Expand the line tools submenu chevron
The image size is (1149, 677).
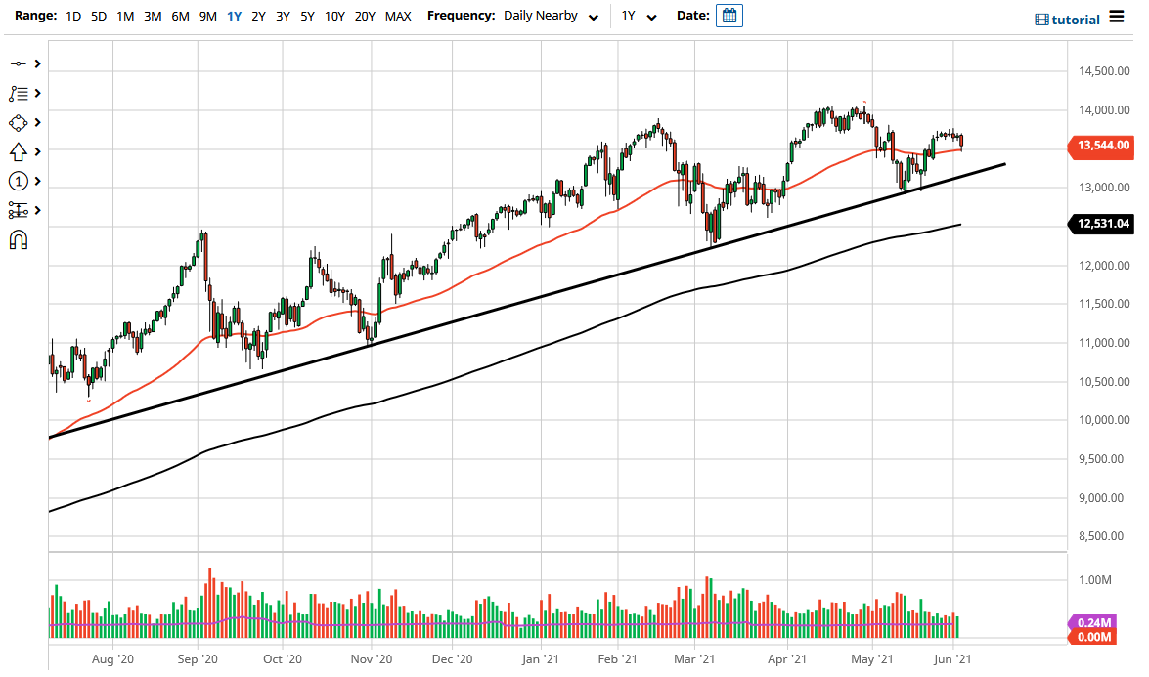pyautogui.click(x=37, y=63)
